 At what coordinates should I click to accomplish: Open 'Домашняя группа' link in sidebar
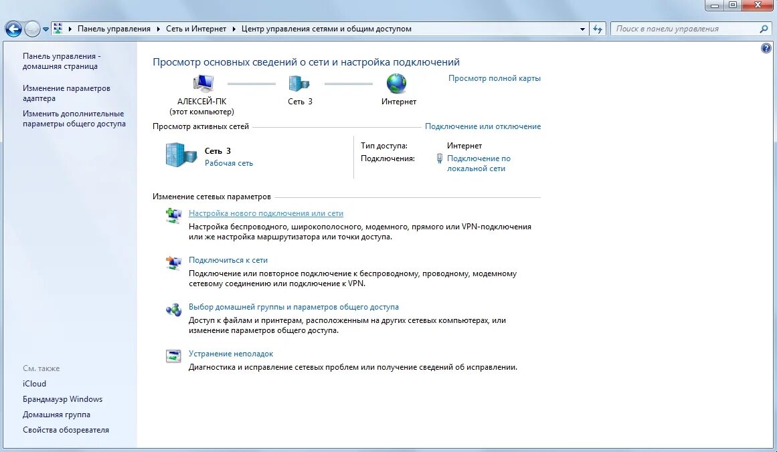point(56,415)
